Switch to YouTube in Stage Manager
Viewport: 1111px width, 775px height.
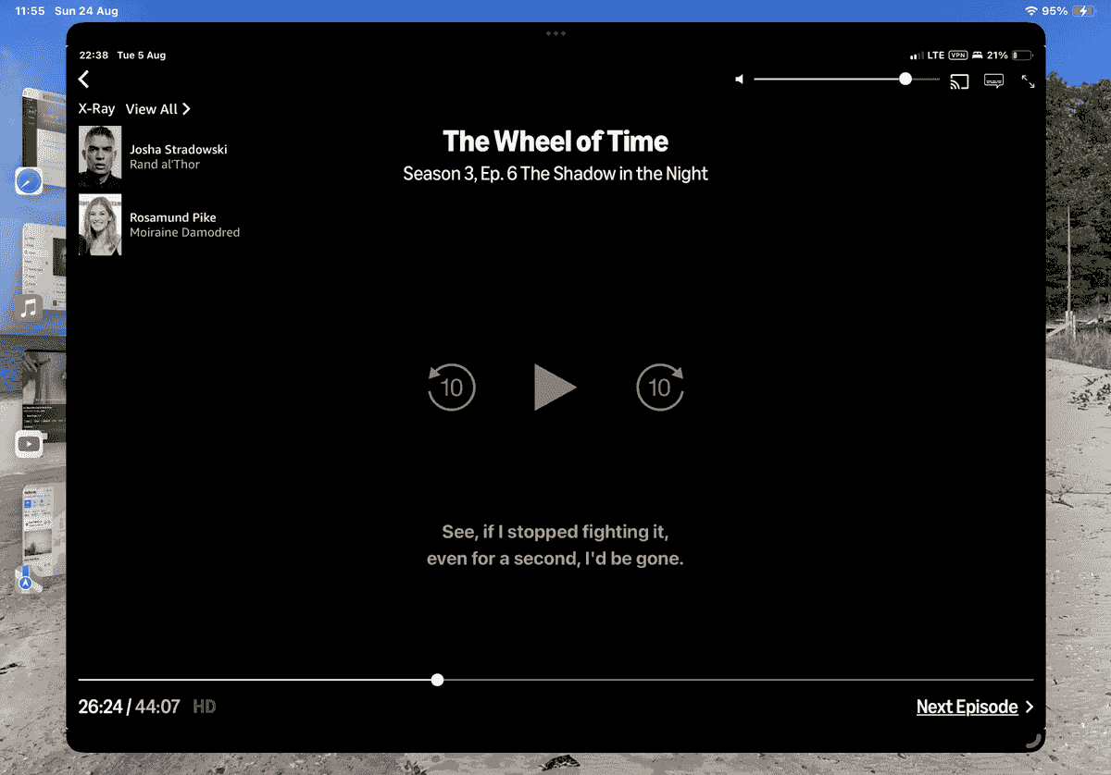29,444
